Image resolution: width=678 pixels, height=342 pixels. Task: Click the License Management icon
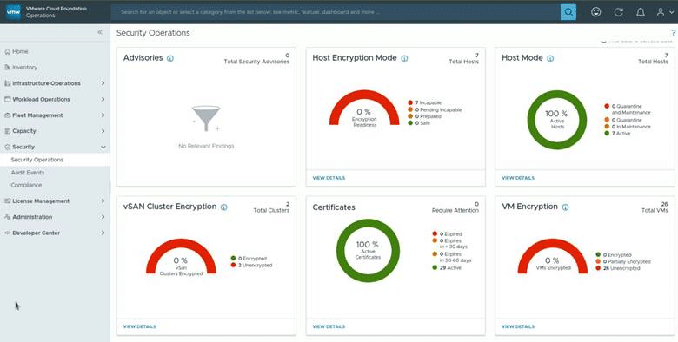(x=7, y=201)
